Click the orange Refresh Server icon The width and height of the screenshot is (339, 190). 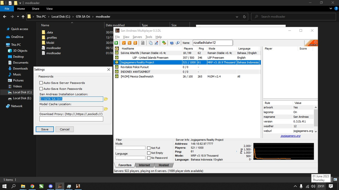(x=135, y=43)
